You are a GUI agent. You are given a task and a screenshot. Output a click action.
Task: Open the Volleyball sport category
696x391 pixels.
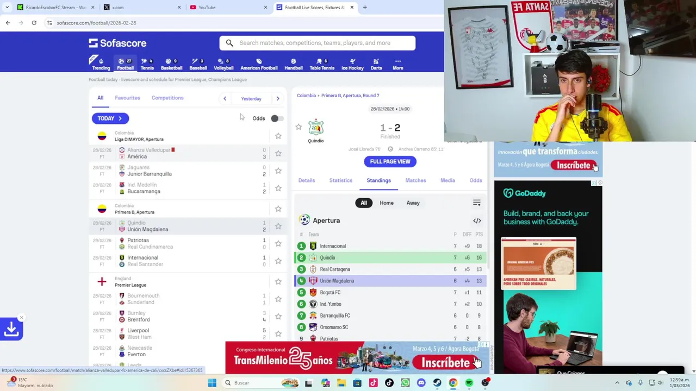pyautogui.click(x=223, y=64)
